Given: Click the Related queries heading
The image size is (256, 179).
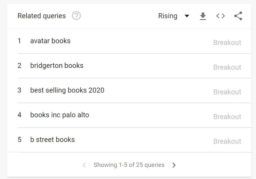Looking at the screenshot, I should (x=42, y=16).
